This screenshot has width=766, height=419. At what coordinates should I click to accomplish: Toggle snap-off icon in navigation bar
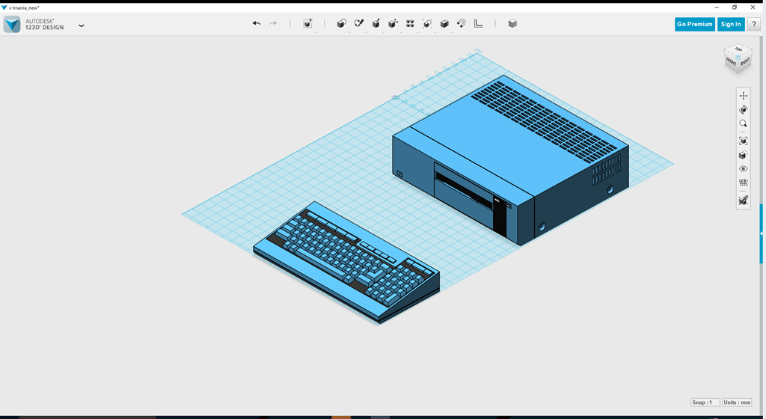tap(743, 201)
